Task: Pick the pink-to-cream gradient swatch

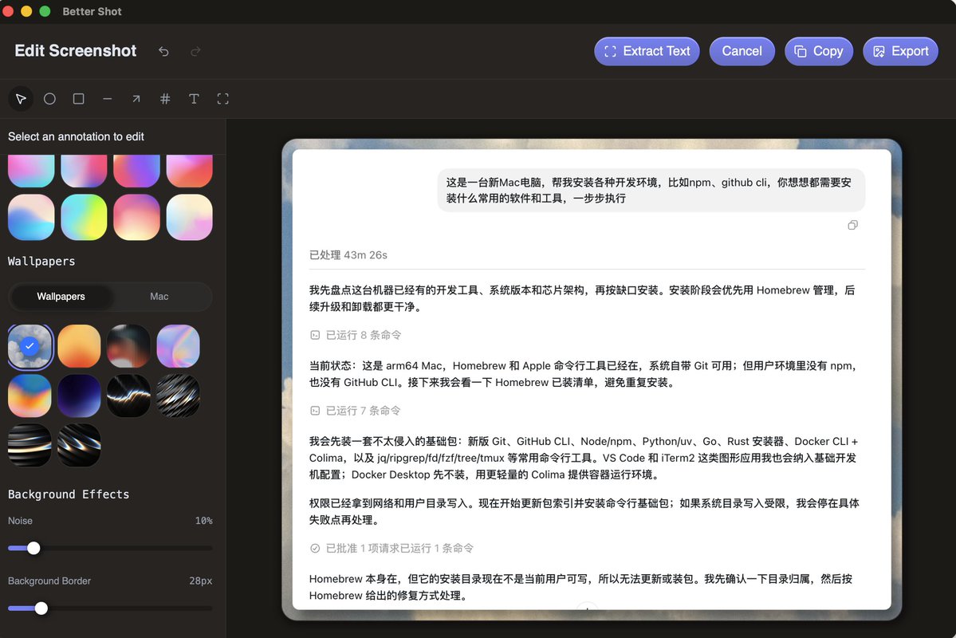Action: click(x=136, y=217)
